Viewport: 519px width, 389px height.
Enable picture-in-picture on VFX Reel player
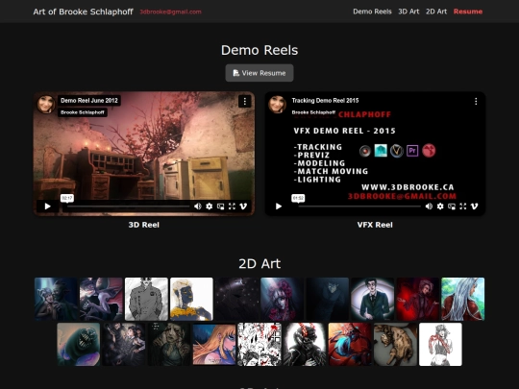[452, 207]
